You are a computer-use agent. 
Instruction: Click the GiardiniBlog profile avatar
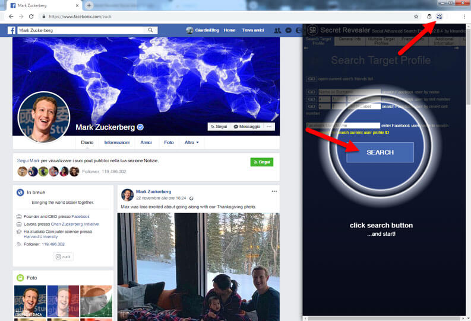pos(189,30)
